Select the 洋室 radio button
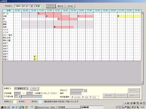The height and width of the screenshot is (109, 146). pyautogui.click(x=91, y=97)
